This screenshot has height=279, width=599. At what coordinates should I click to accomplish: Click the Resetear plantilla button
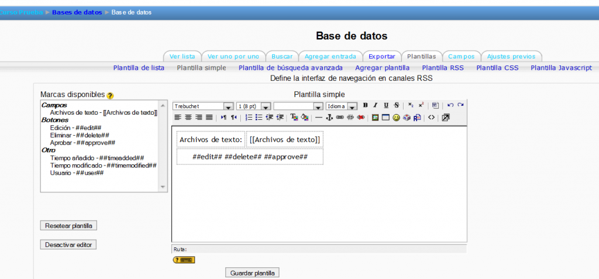[69, 226]
